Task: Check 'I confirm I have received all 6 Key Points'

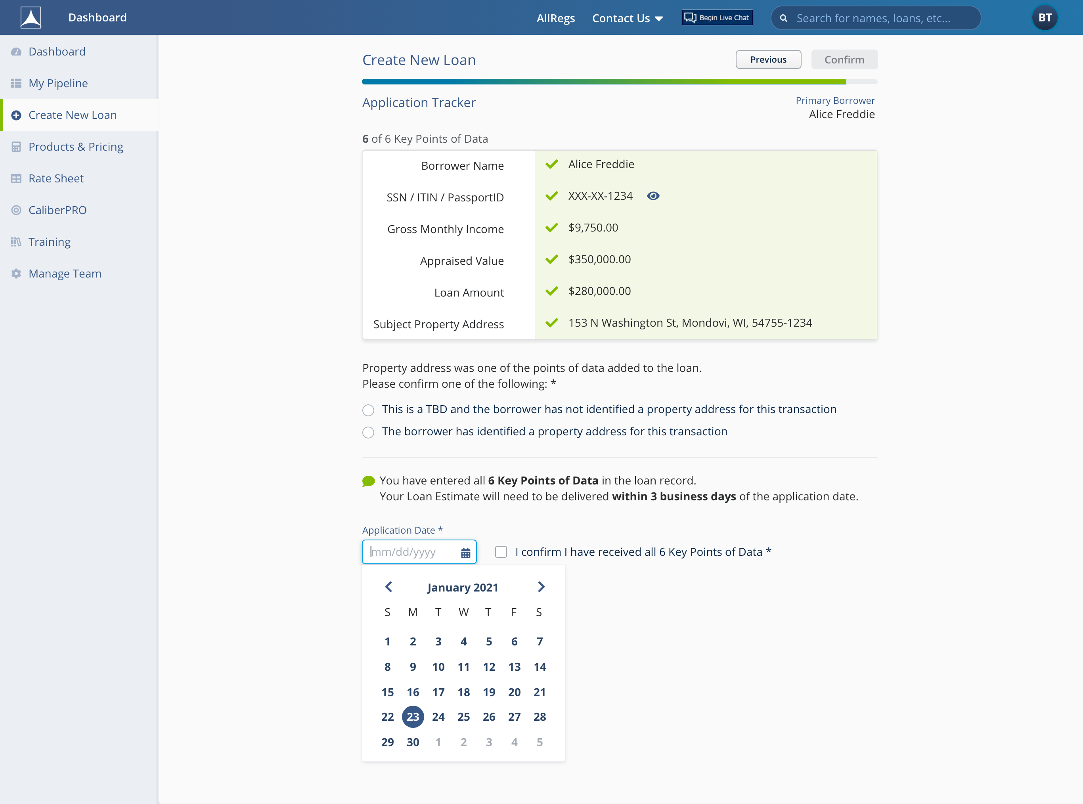Action: 501,552
